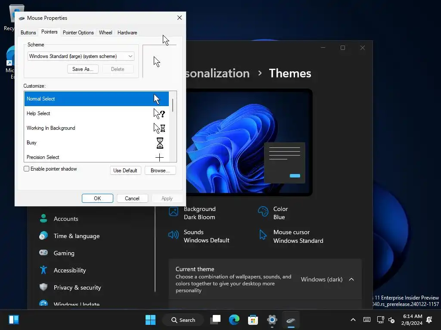Click the Color palette icon
The height and width of the screenshot is (330, 441).
click(263, 211)
